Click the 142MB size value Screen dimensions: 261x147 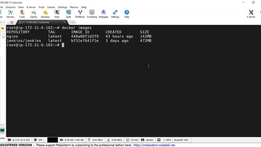coord(146,36)
